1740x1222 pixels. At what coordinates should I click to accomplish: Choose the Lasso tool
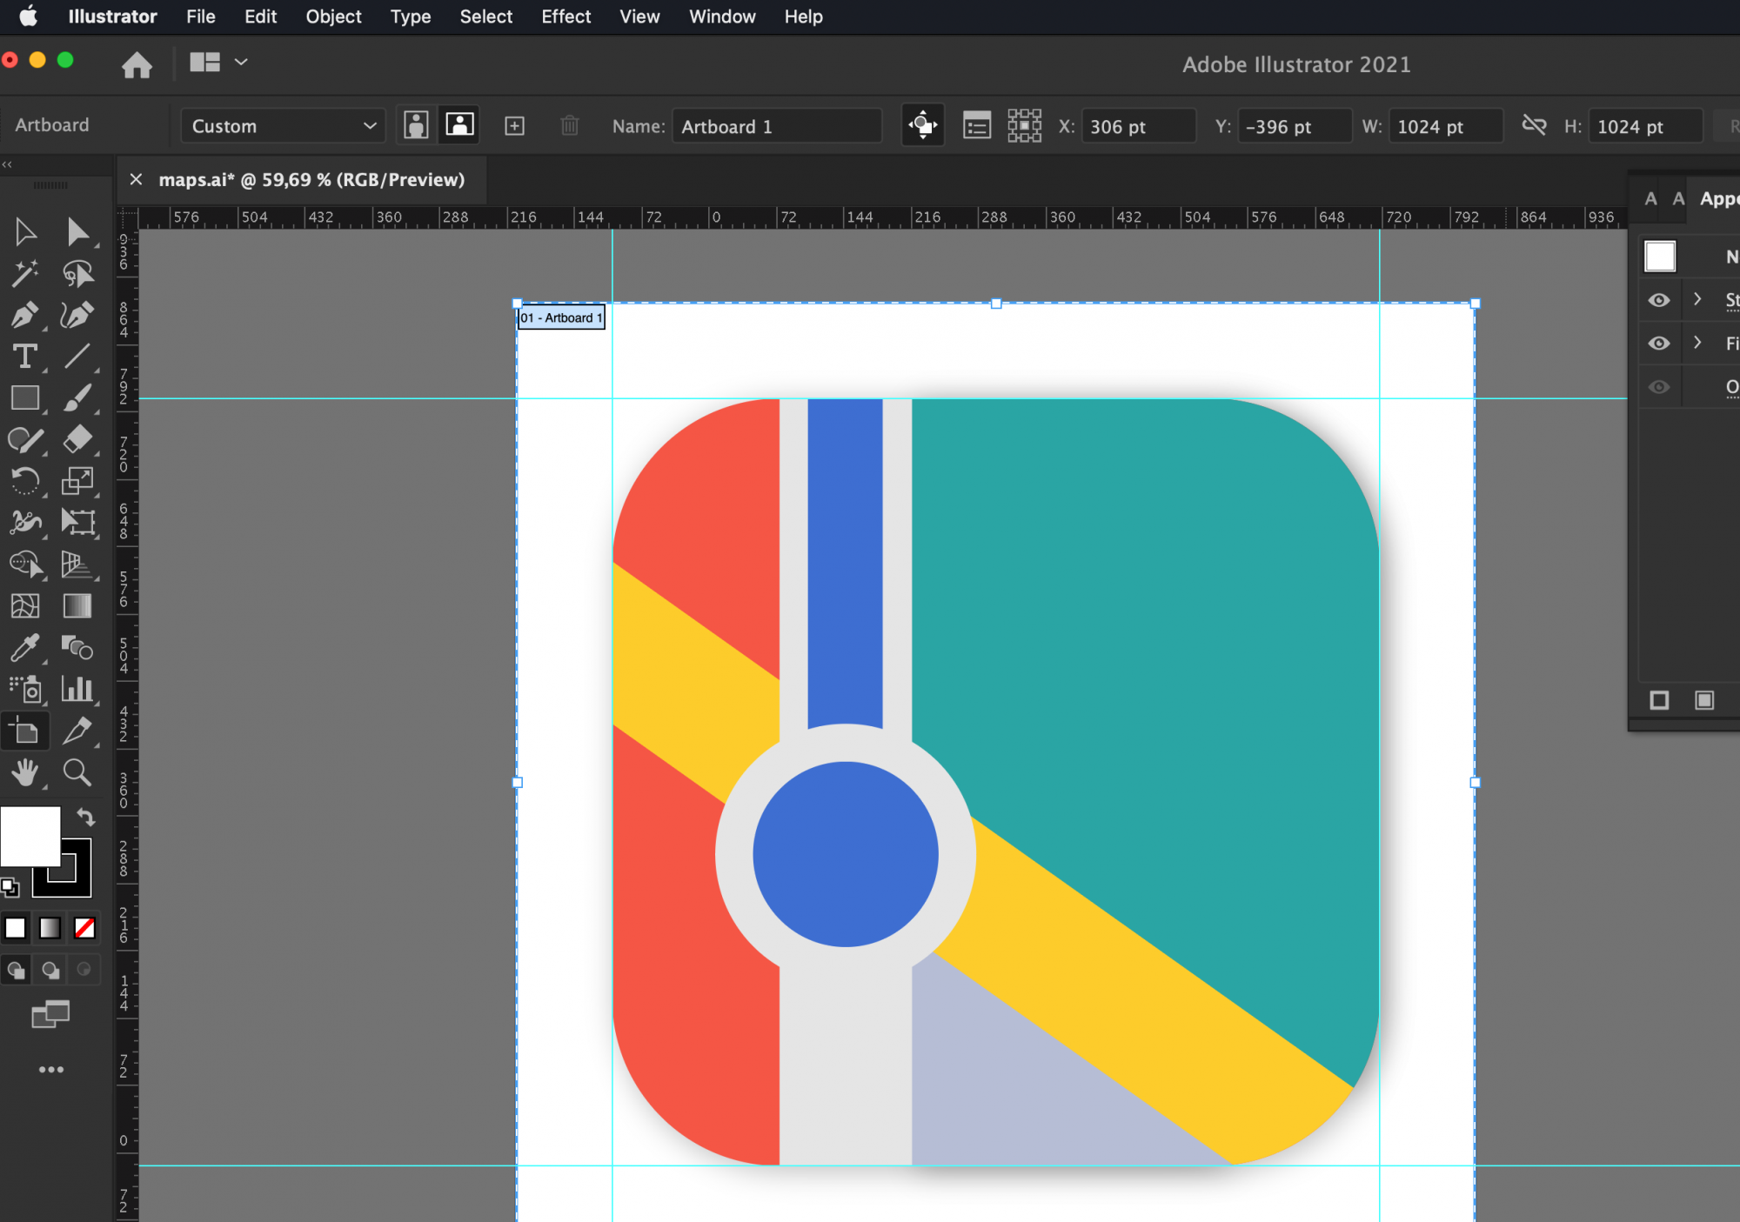pyautogui.click(x=77, y=273)
